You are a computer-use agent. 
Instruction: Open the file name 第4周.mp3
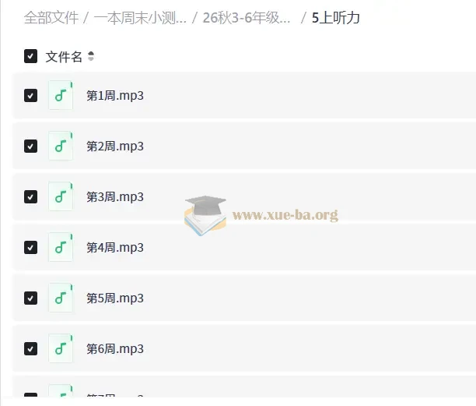[x=115, y=248]
